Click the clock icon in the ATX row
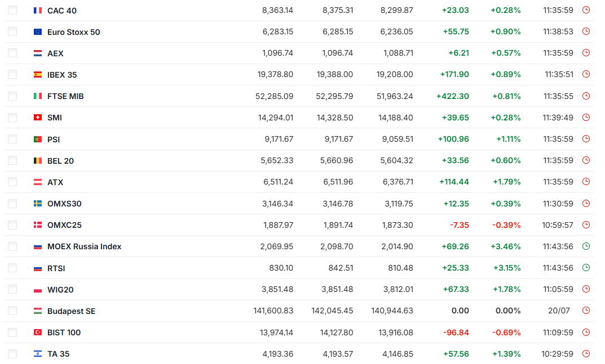The width and height of the screenshot is (605, 364). coord(586,182)
